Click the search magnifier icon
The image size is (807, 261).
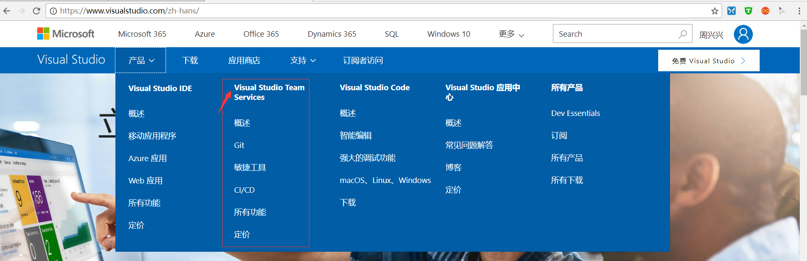pos(682,34)
